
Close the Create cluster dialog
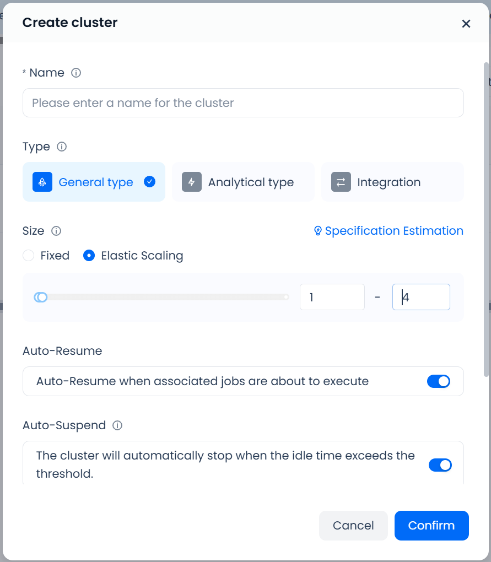pos(466,23)
